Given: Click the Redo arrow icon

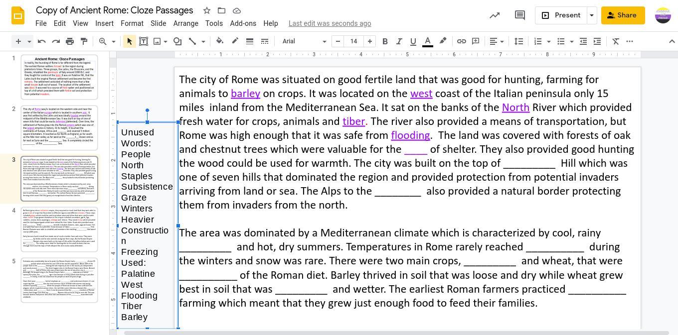Looking at the screenshot, I should click(56, 41).
